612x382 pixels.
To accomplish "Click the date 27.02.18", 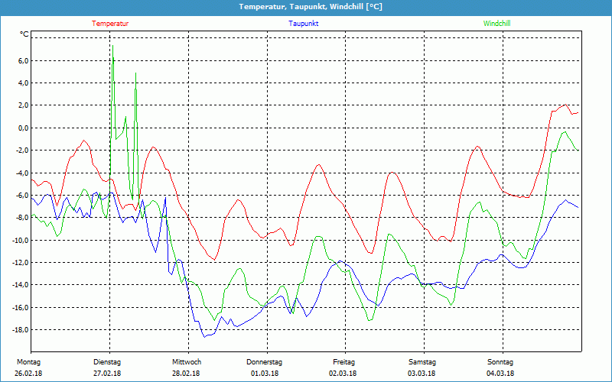I will coord(107,374).
